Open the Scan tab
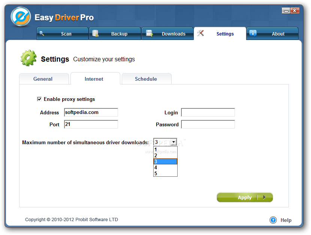This screenshot has height=235, width=311. tap(63, 34)
